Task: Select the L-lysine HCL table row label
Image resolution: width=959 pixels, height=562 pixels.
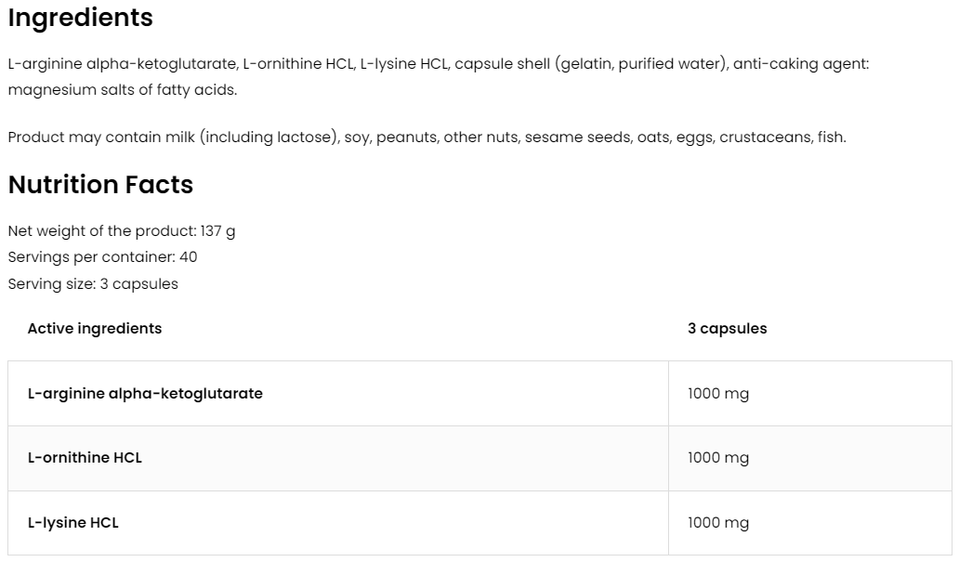Action: 73,523
